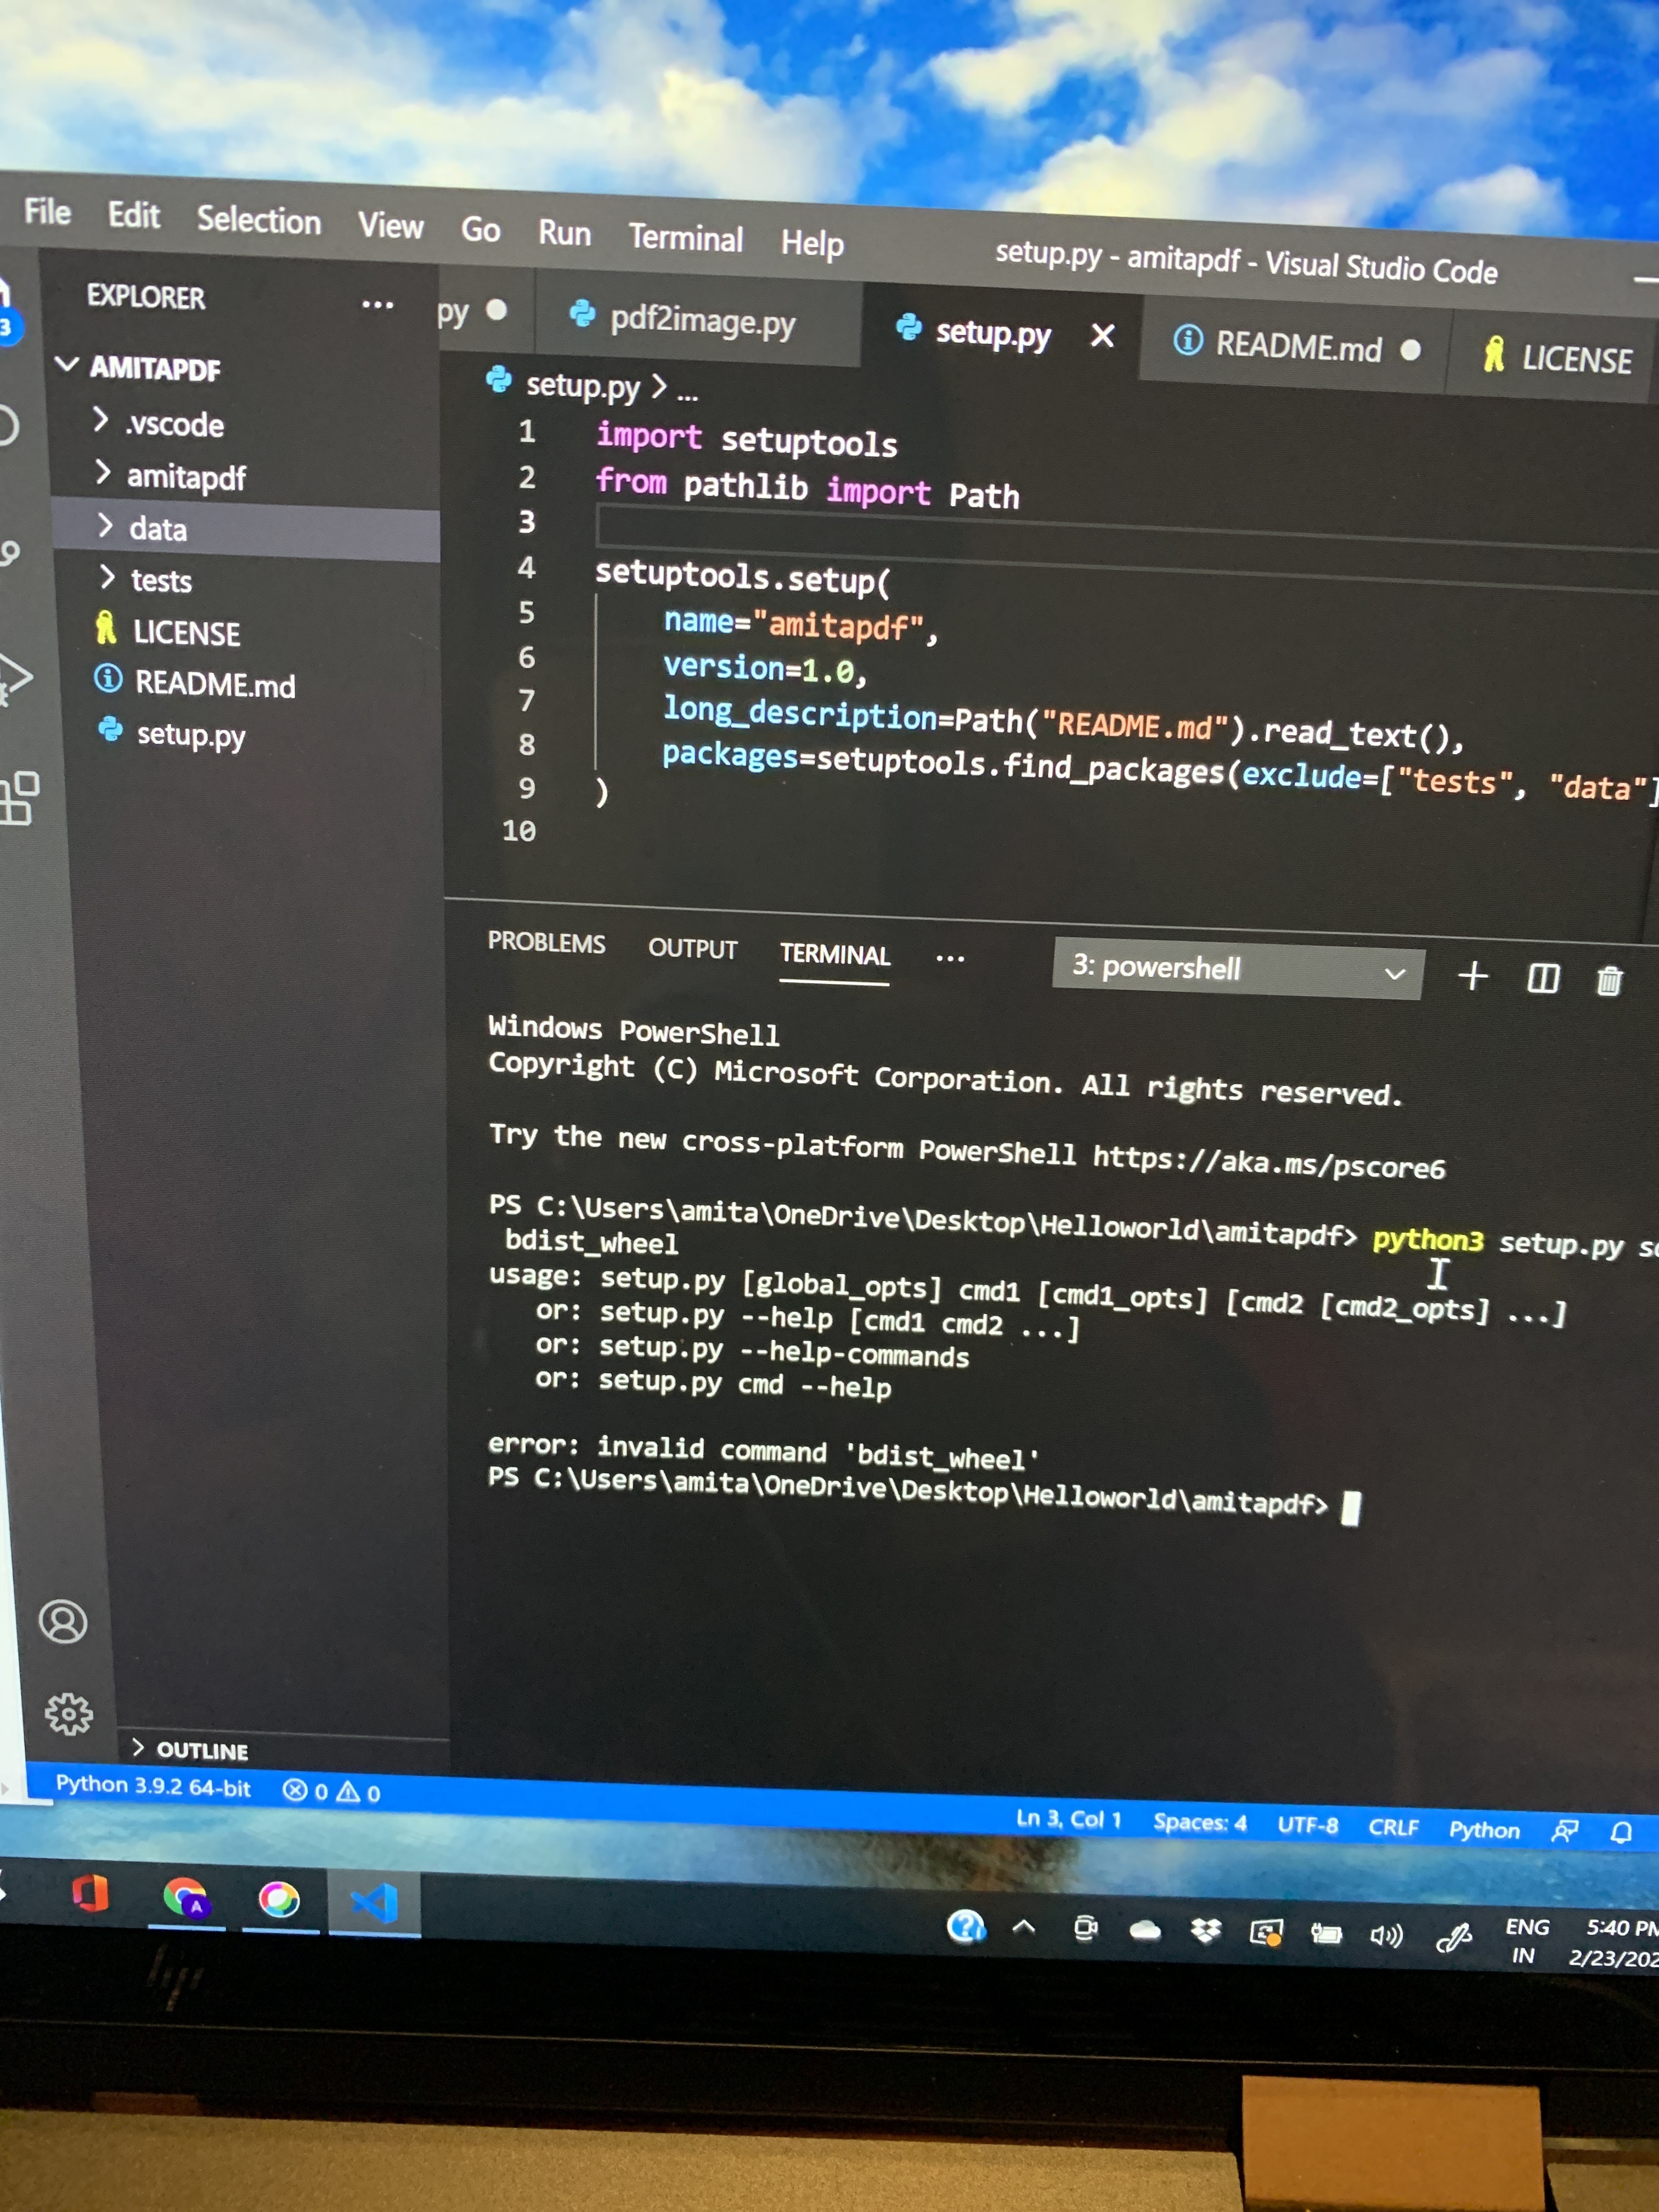Expand the .vscode folder
This screenshot has height=2212, width=1659.
click(x=174, y=424)
